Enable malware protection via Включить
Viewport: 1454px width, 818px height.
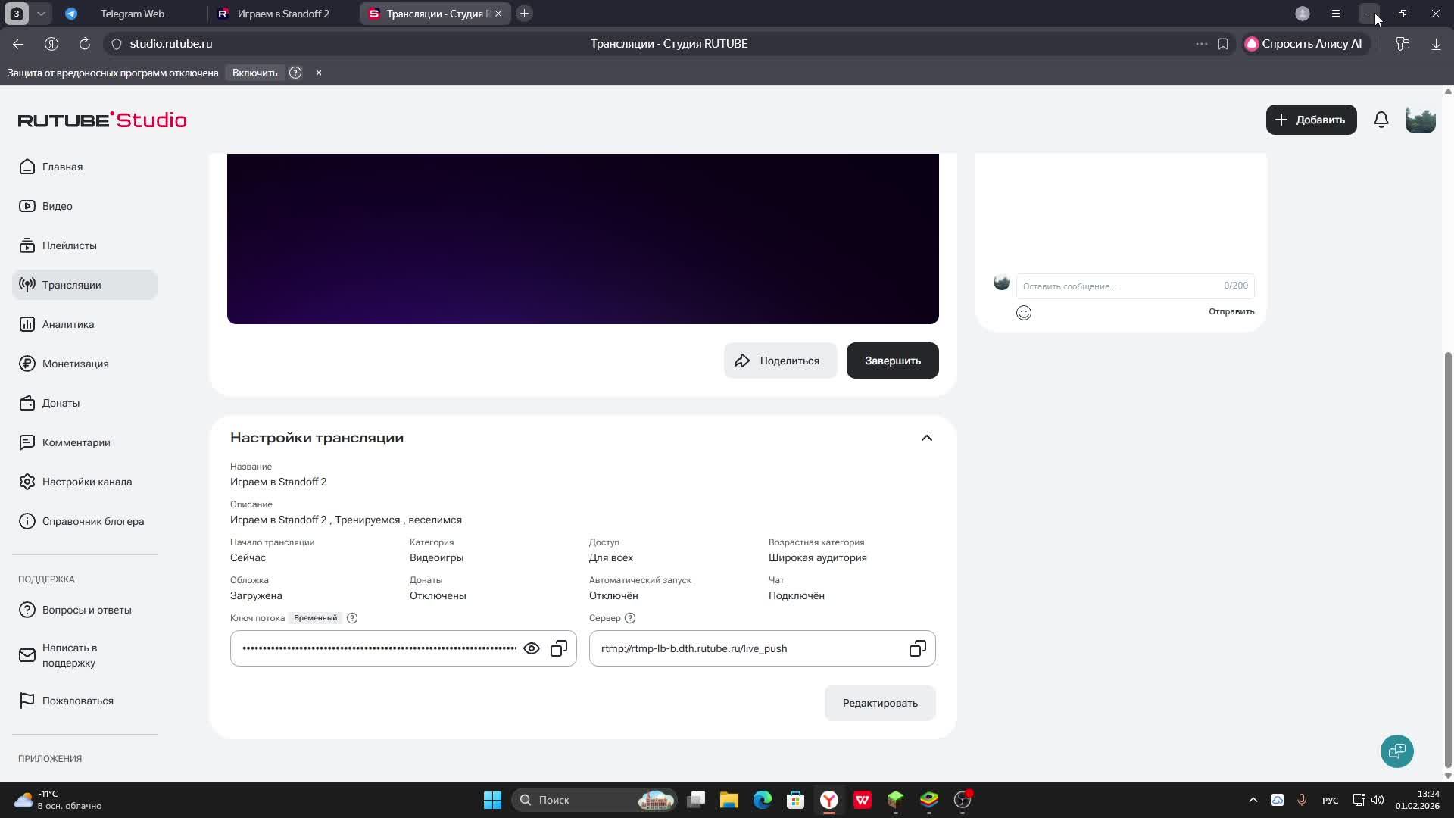coord(254,73)
